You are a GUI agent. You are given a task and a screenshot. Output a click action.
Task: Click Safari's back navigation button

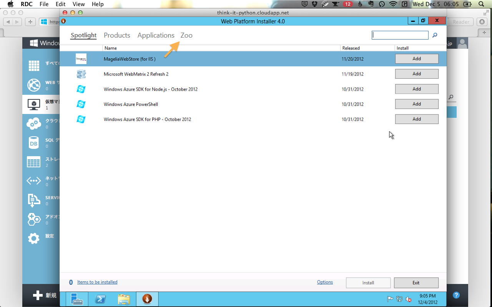pyautogui.click(x=8, y=22)
